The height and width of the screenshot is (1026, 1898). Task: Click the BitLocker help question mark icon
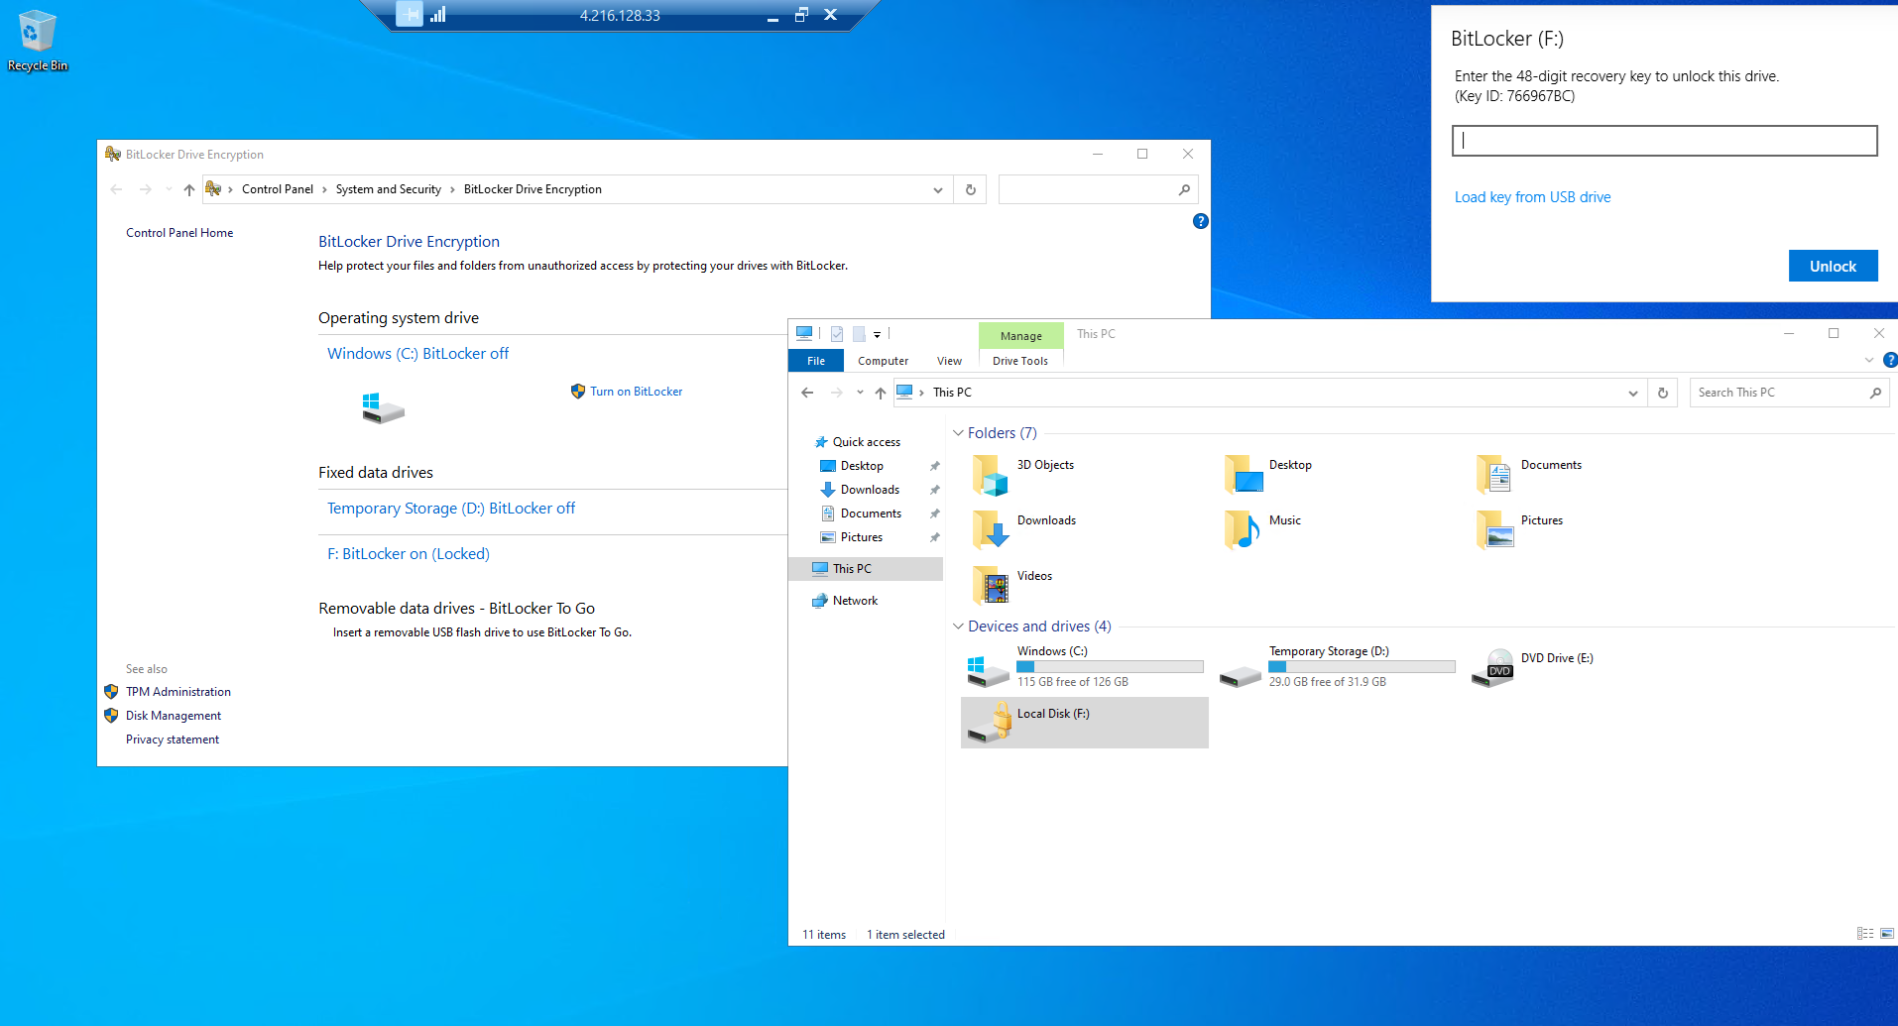coord(1200,221)
